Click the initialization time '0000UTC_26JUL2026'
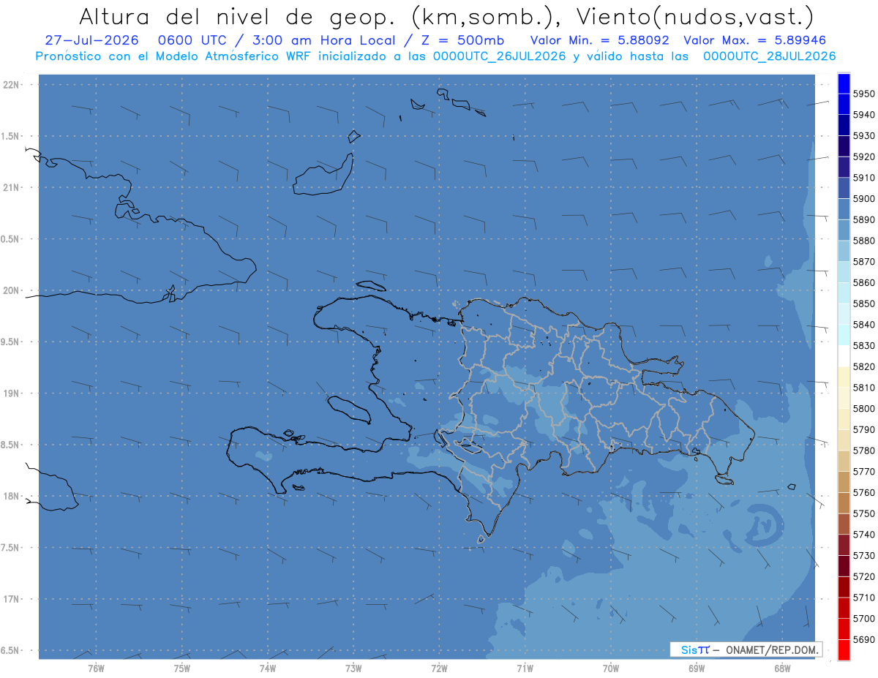This screenshot has height=678, width=878. click(x=499, y=56)
